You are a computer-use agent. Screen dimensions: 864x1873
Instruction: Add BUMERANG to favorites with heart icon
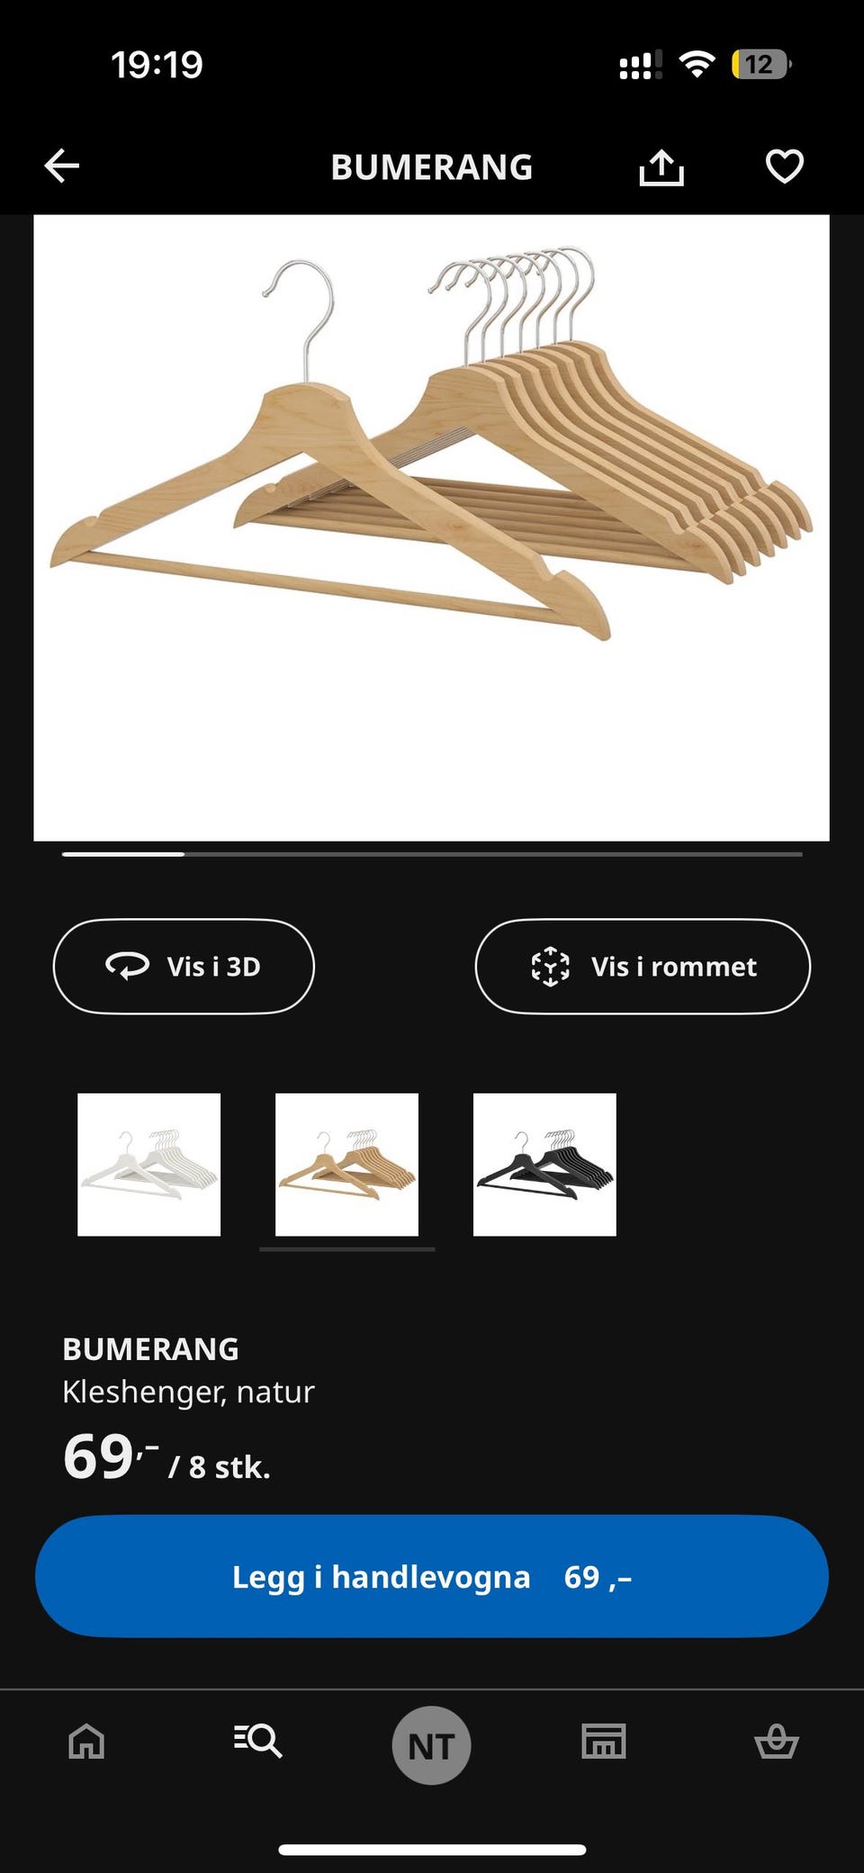(x=784, y=167)
